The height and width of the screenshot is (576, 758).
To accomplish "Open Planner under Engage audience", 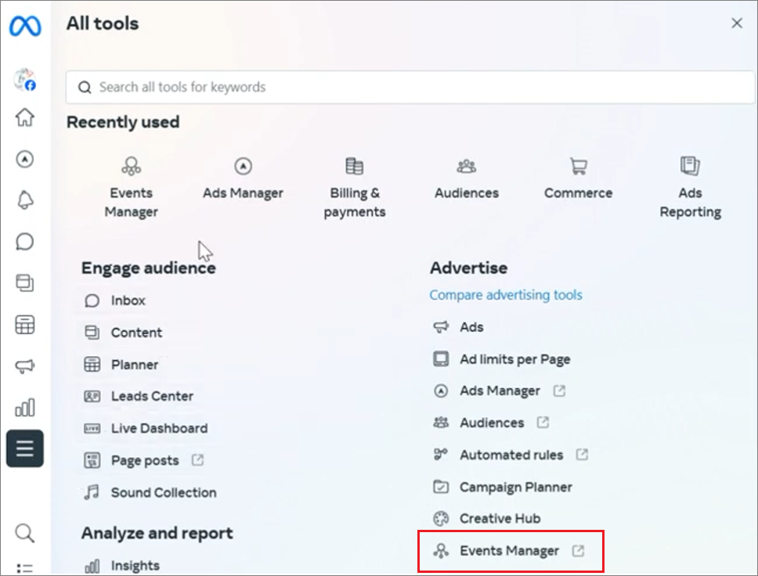I will (x=121, y=365).
